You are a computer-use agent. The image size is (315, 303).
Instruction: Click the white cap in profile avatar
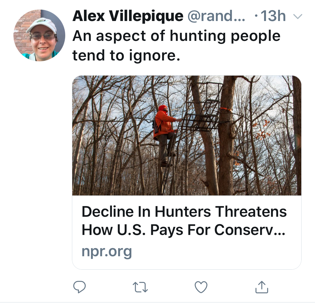[43, 24]
